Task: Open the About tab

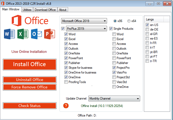Action: point(62,10)
